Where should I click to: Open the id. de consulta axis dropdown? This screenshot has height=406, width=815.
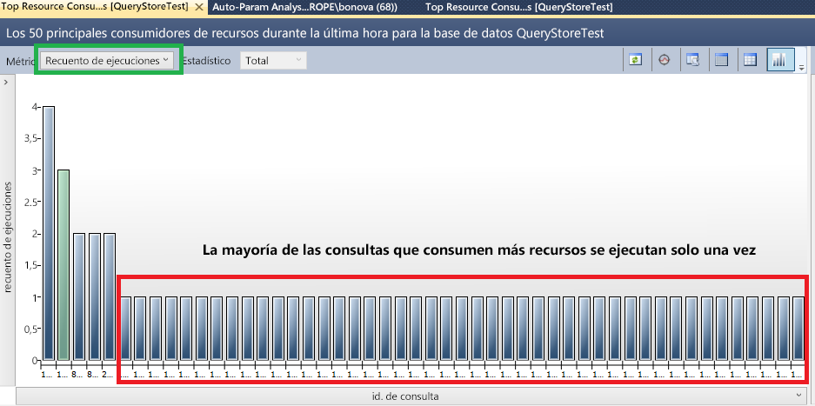click(411, 396)
